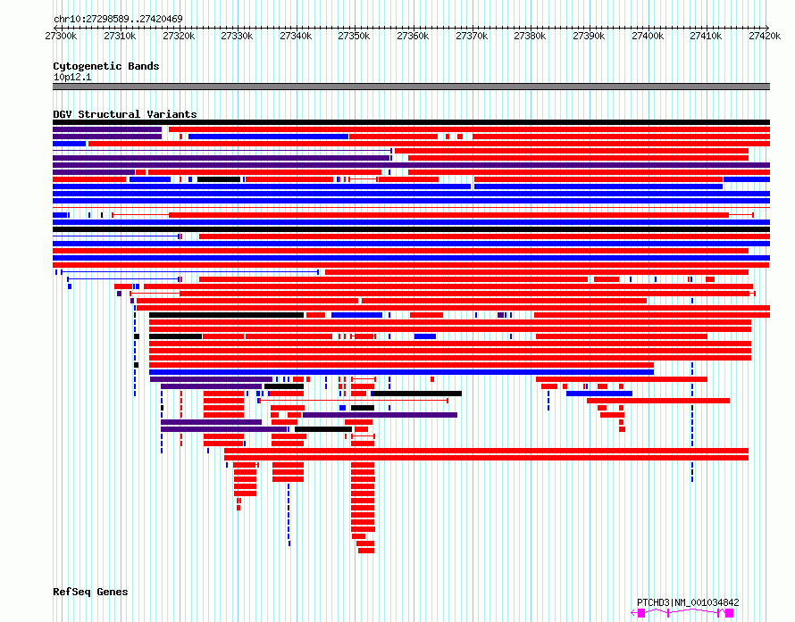Select the 27390k ruler label
The image size is (795, 622).
[x=589, y=36]
